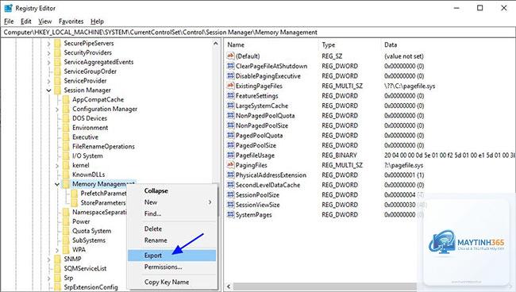Click the PagefileUsage binary value icon
Image resolution: width=516 pixels, height=292 pixels.
click(231, 155)
